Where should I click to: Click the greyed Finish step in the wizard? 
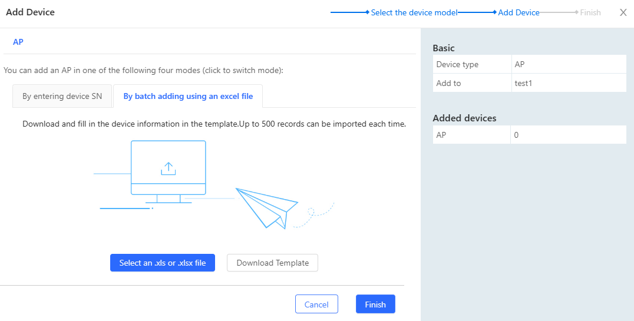click(x=590, y=12)
